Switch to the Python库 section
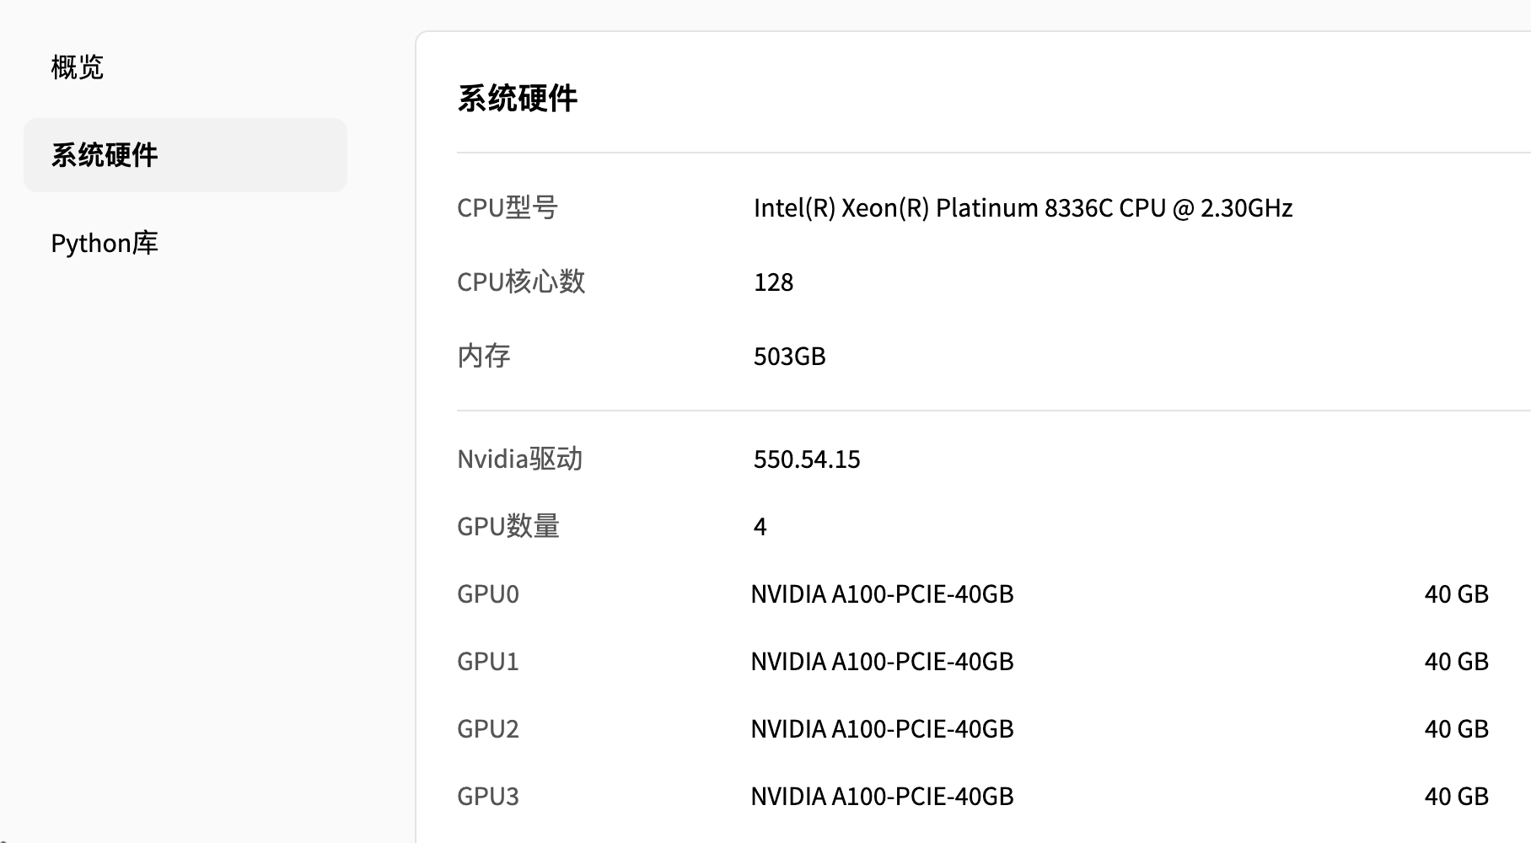This screenshot has width=1531, height=843. click(x=105, y=244)
